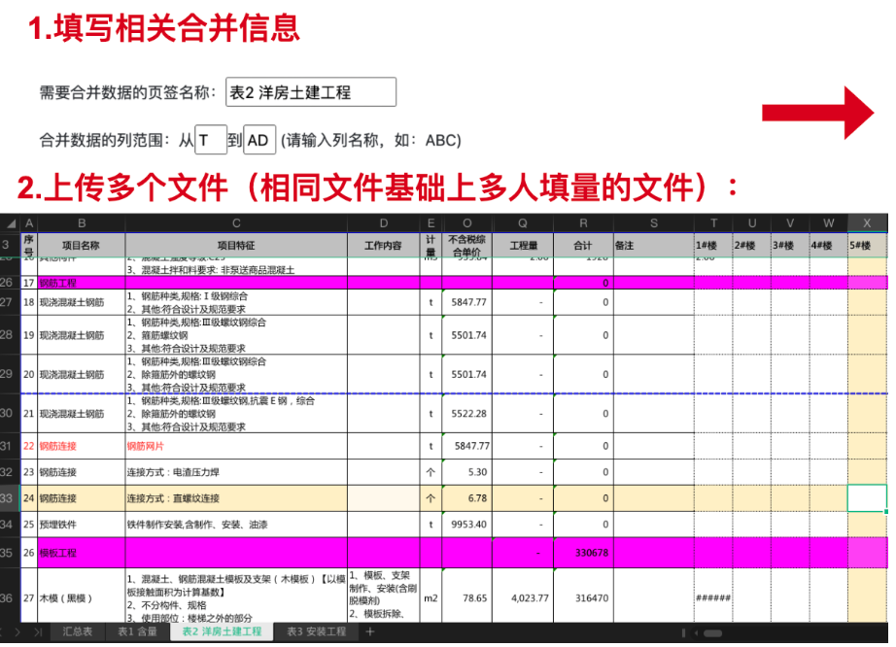Click the end column input containing AD
The height and width of the screenshot is (647, 896).
click(x=259, y=140)
